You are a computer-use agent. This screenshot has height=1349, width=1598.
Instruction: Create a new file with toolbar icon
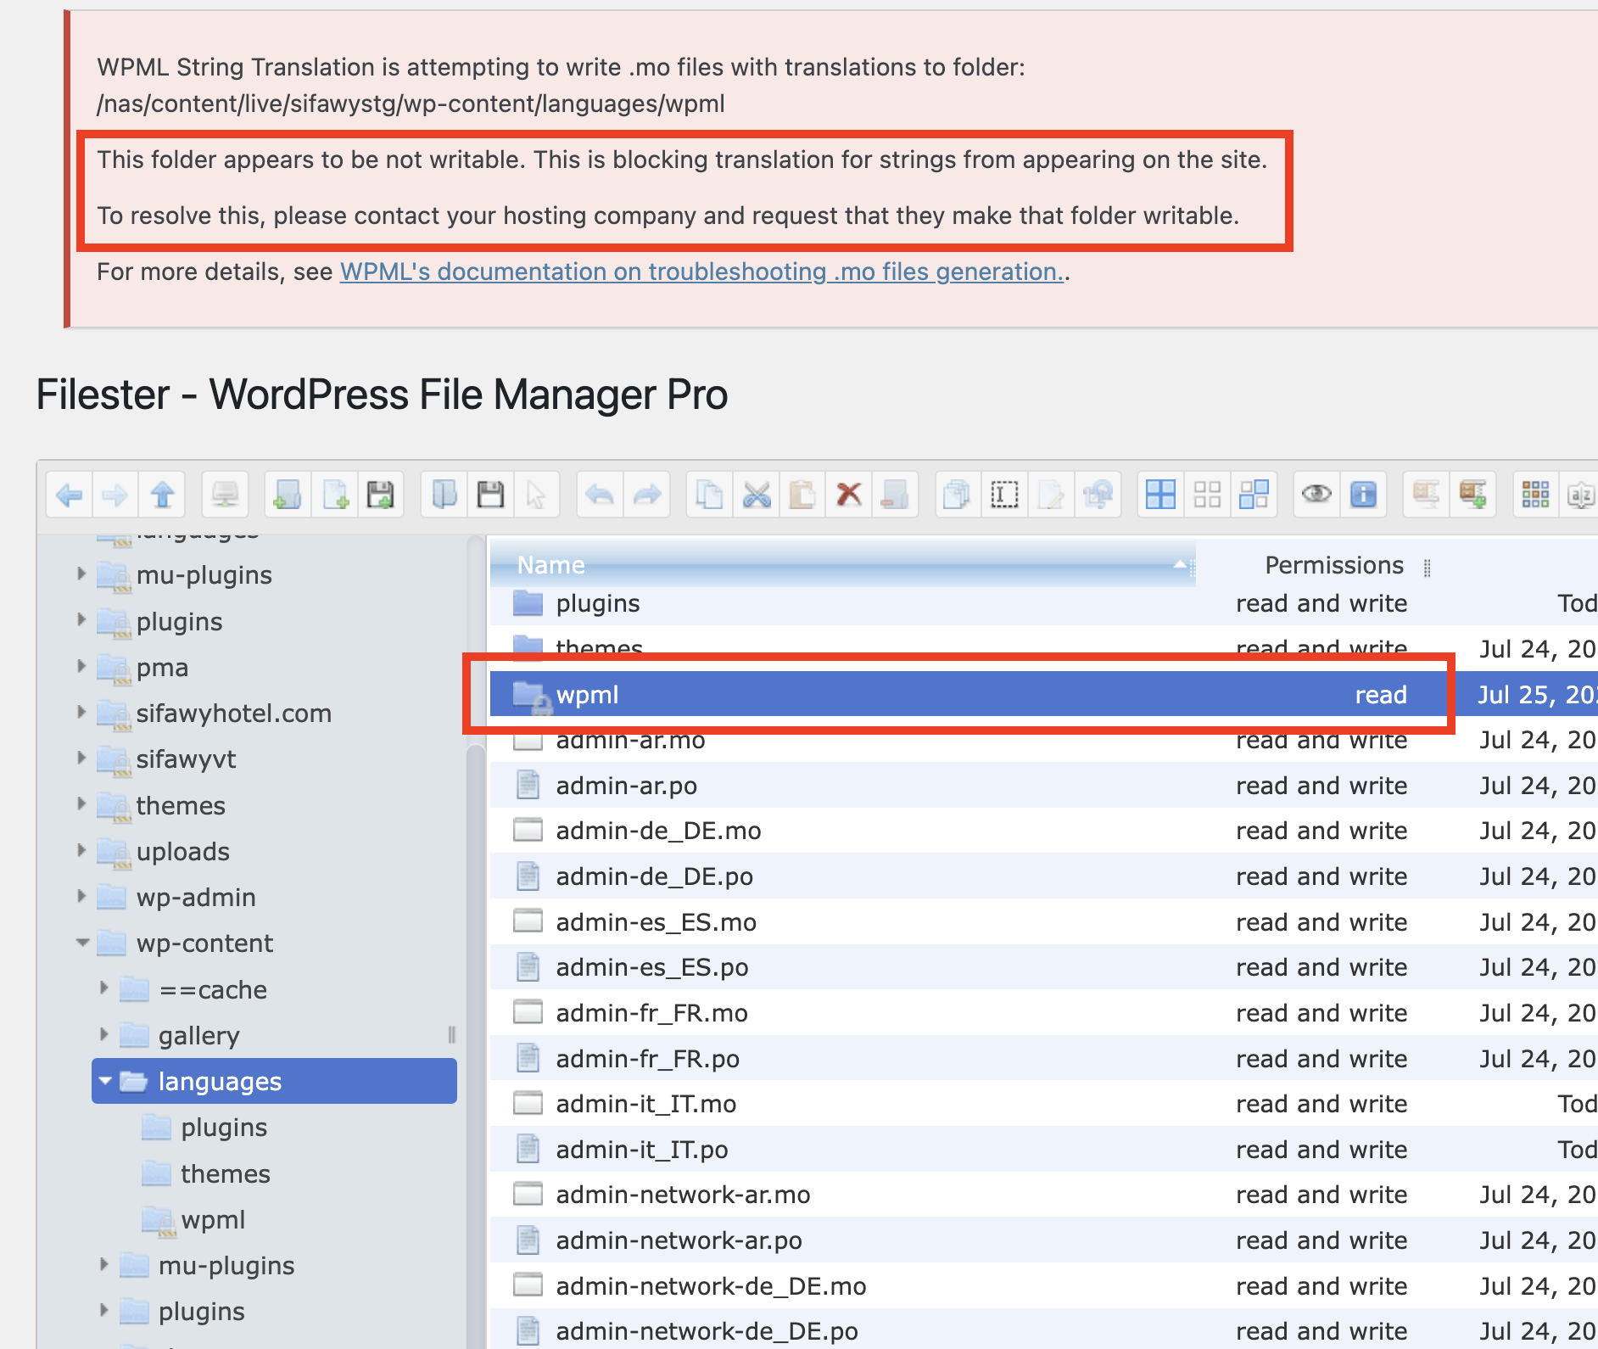(x=335, y=494)
